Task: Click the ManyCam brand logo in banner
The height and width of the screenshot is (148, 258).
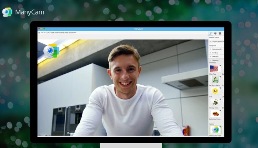Action: 23,12
